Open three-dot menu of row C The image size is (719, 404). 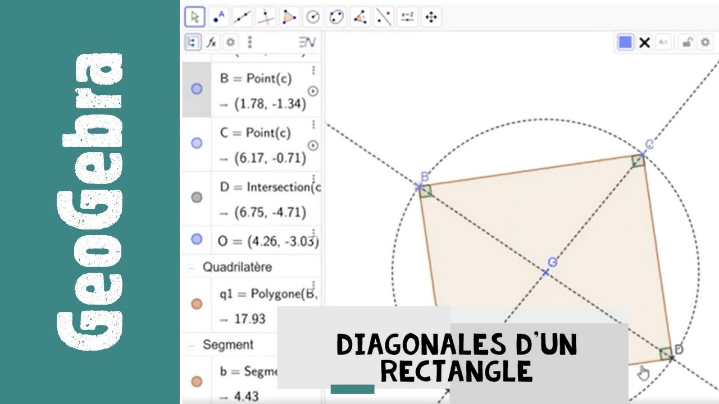click(x=313, y=125)
